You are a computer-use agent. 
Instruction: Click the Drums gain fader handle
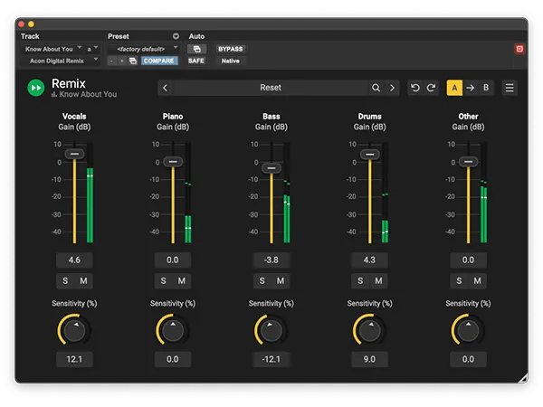370,155
